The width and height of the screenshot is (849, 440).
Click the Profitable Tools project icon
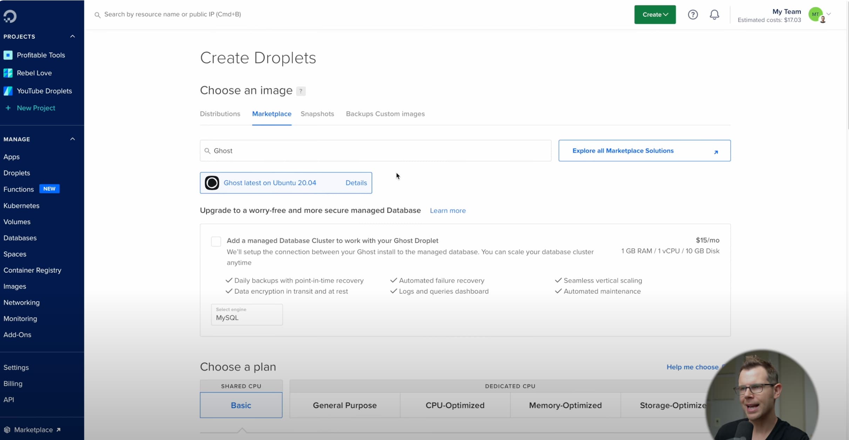click(x=8, y=55)
